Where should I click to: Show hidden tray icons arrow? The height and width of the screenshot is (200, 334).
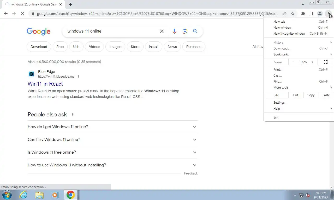point(295,195)
